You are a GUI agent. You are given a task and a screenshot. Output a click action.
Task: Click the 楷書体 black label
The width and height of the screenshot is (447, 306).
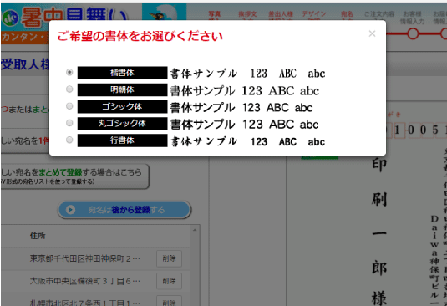[x=122, y=73]
